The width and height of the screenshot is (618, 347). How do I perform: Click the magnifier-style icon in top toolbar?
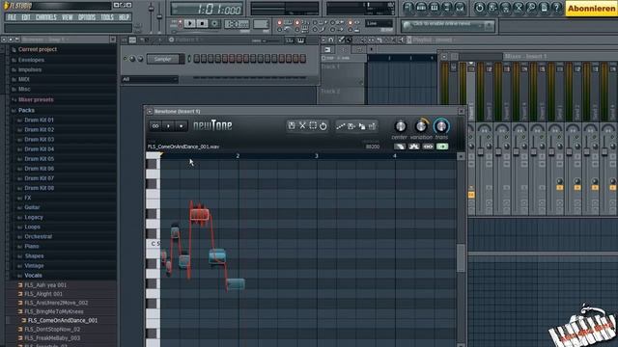[531, 8]
